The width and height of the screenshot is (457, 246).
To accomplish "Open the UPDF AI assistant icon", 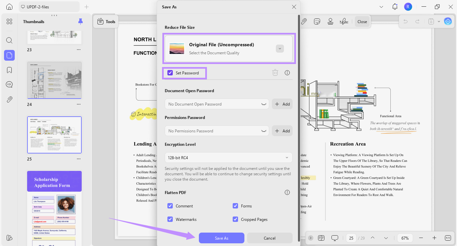I will click(448, 21).
